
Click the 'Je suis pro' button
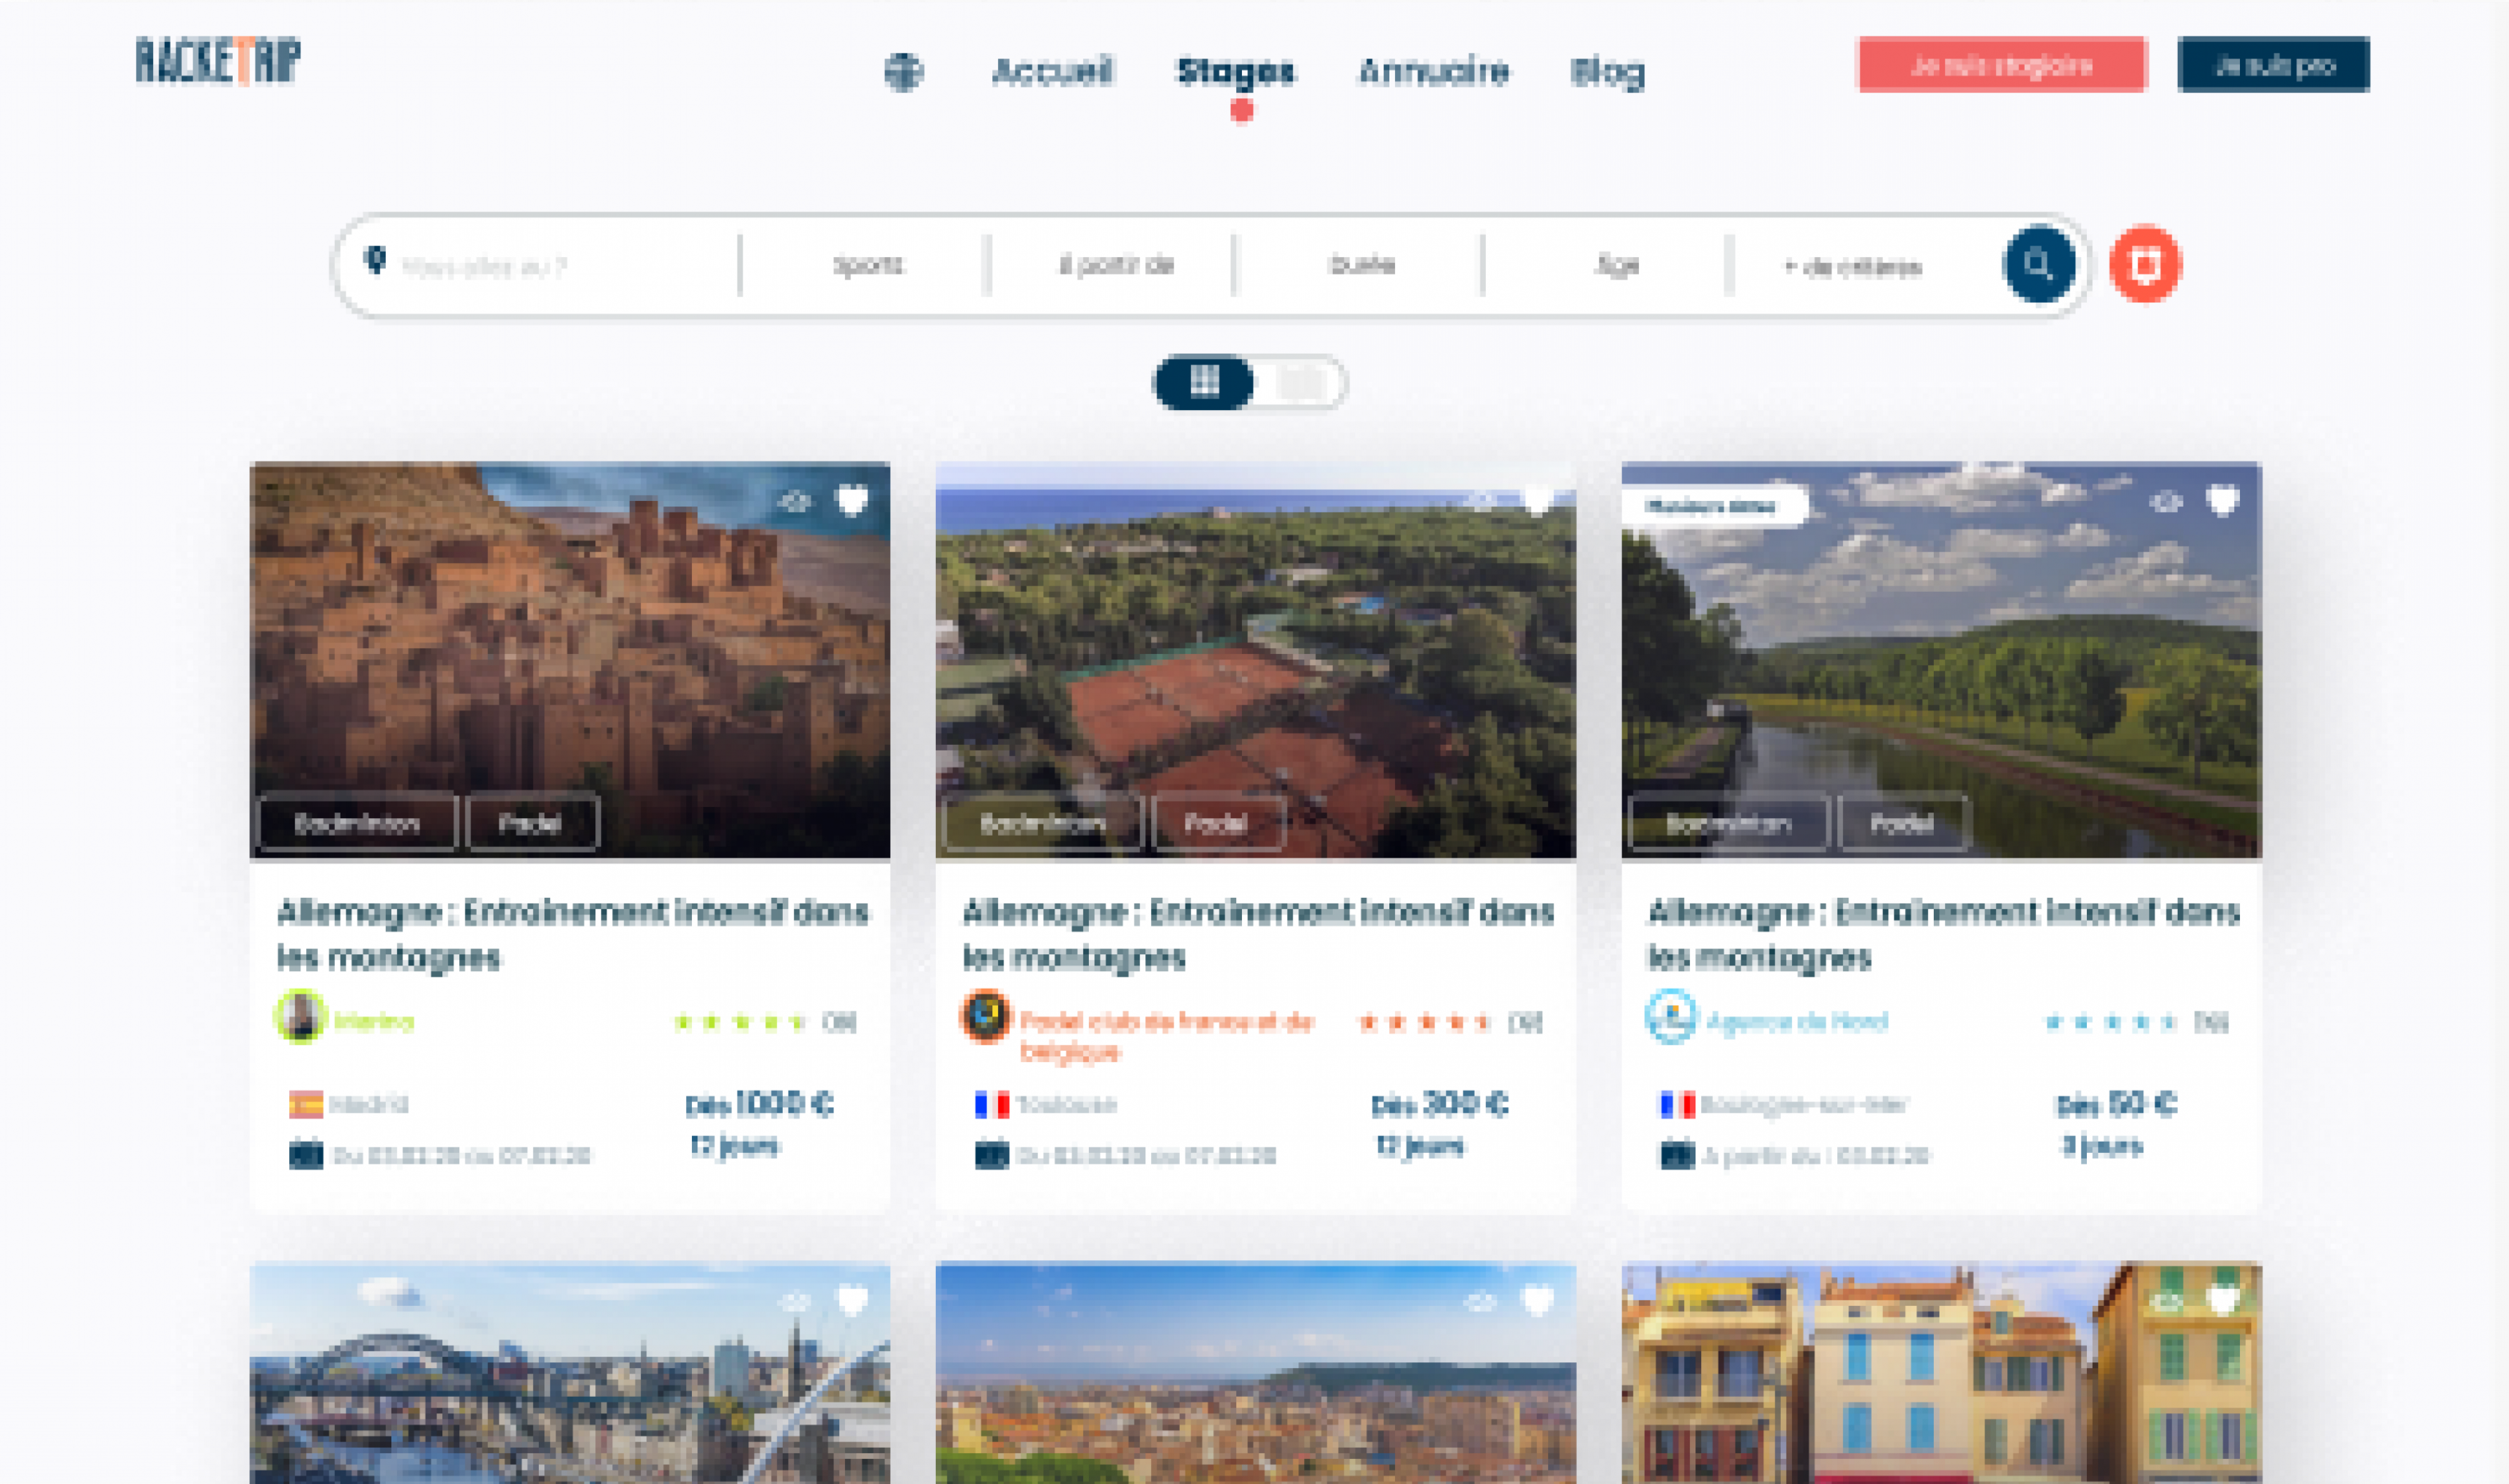pyautogui.click(x=2273, y=65)
